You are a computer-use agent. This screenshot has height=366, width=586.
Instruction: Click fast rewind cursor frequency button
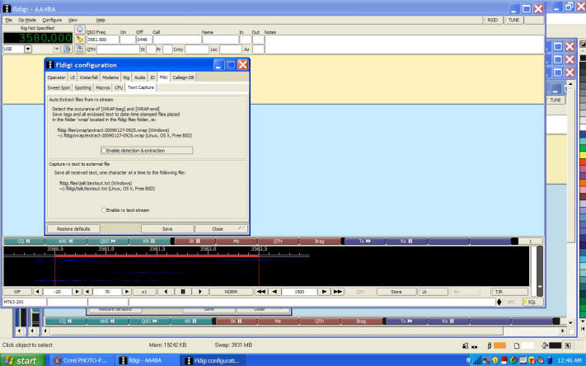pos(261,292)
